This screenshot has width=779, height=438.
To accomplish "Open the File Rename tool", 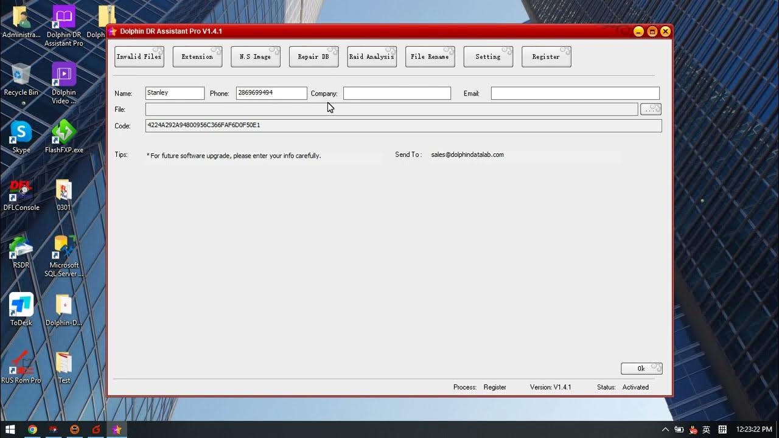I will click(430, 57).
